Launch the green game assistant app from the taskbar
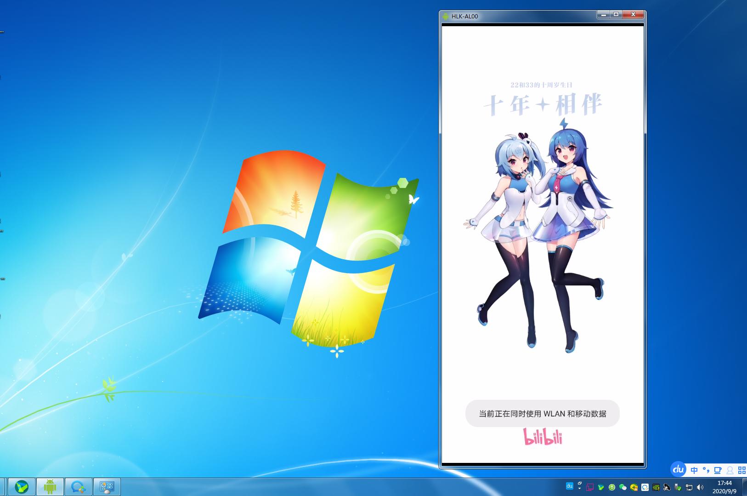 tap(22, 486)
